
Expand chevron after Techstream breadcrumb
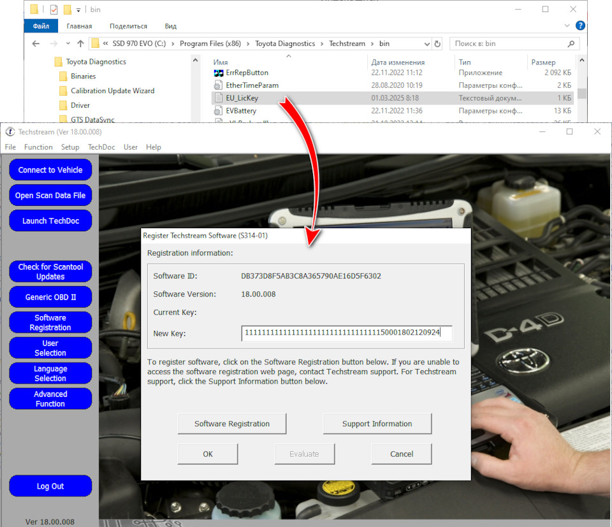(372, 44)
